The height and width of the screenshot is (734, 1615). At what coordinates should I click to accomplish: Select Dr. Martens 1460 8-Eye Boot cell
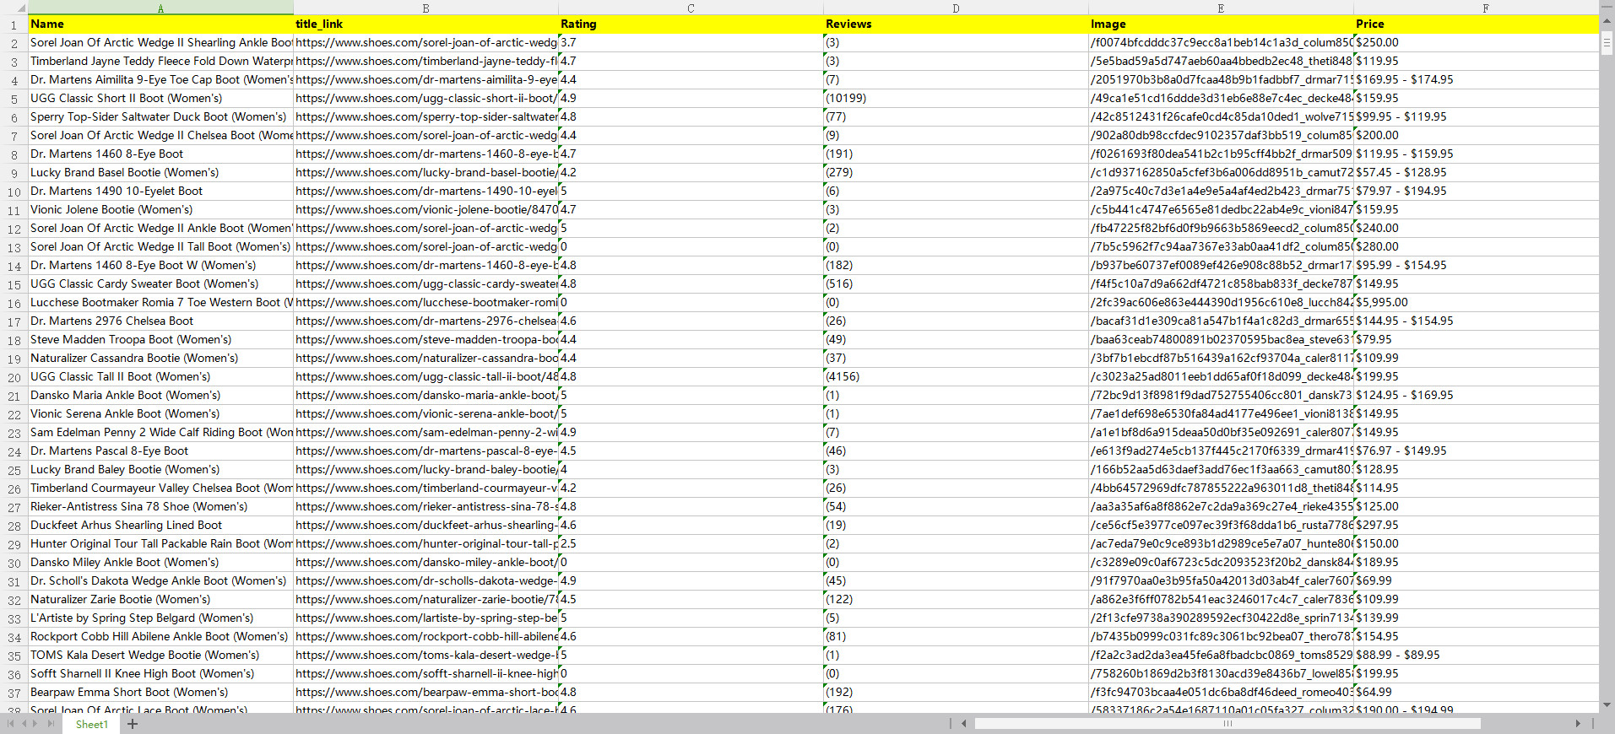(x=160, y=154)
